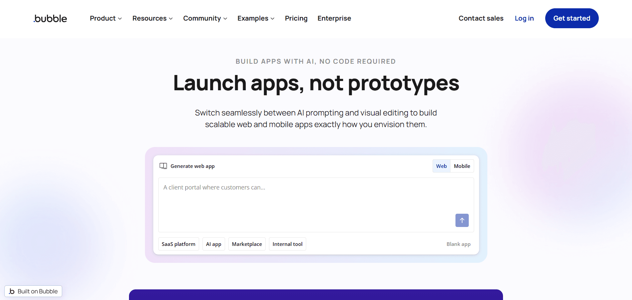Open the Pricing page

[x=296, y=18]
